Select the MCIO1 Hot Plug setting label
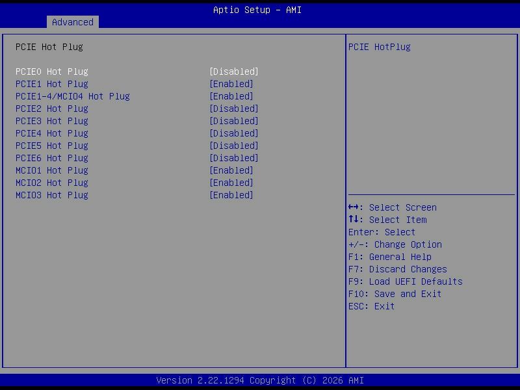Image resolution: width=520 pixels, height=390 pixels. (52, 170)
